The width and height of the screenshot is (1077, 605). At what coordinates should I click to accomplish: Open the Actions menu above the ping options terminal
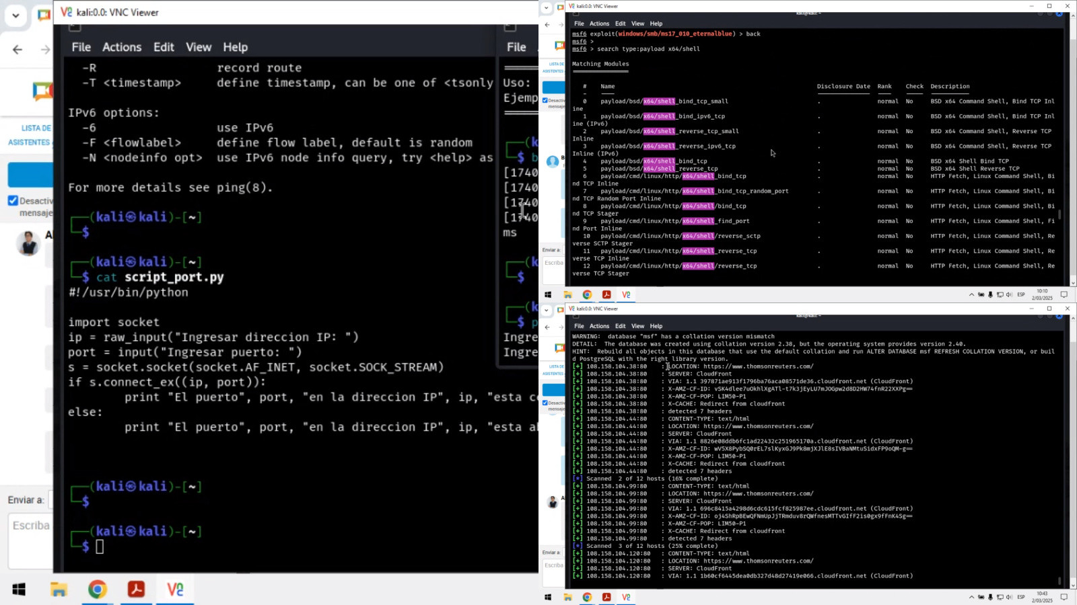pos(122,47)
